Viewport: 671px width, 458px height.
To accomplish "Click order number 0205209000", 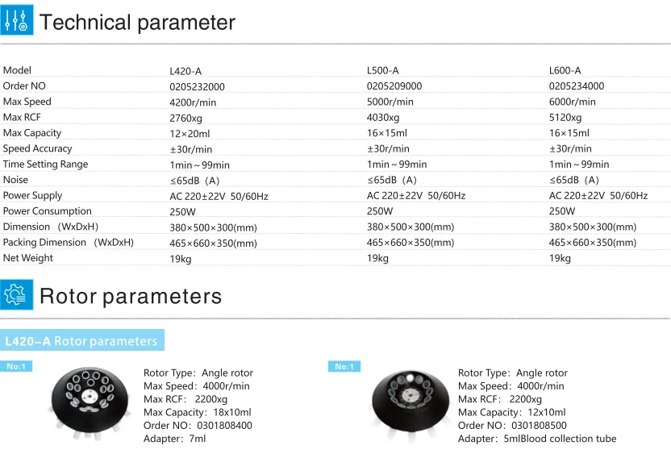I will pos(394,86).
